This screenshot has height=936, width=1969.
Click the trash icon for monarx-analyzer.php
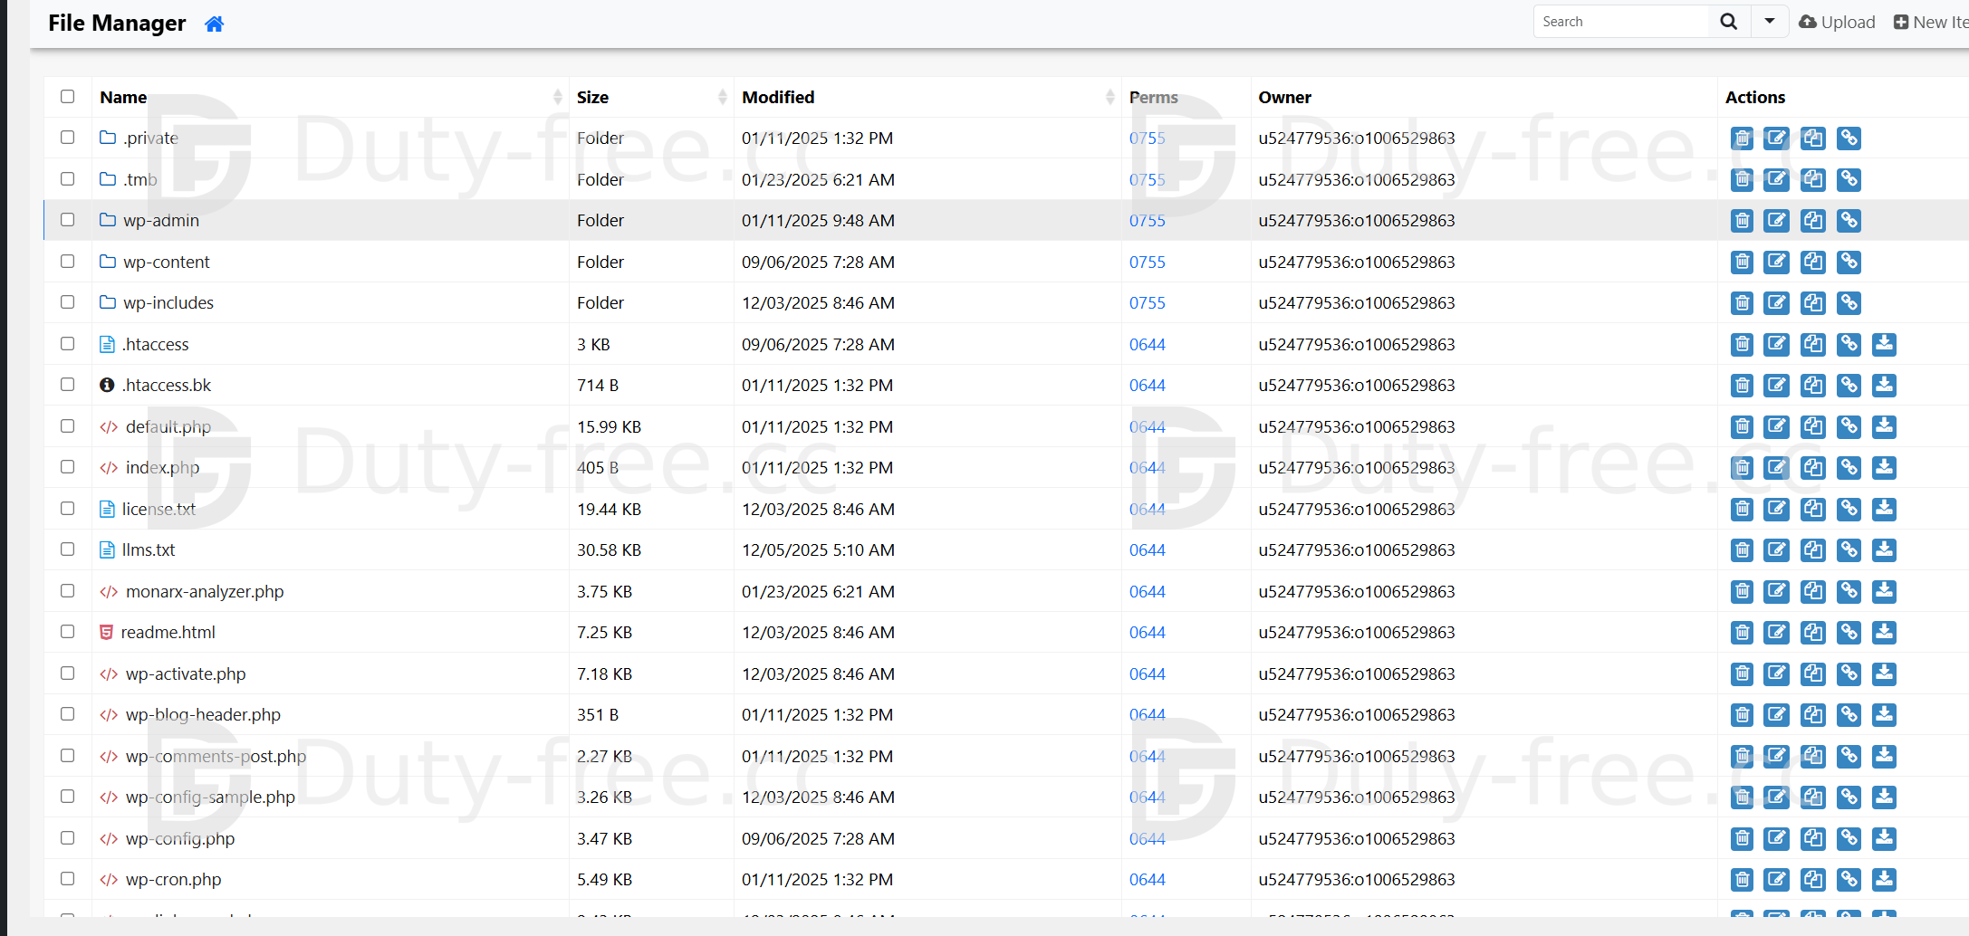1741,592
